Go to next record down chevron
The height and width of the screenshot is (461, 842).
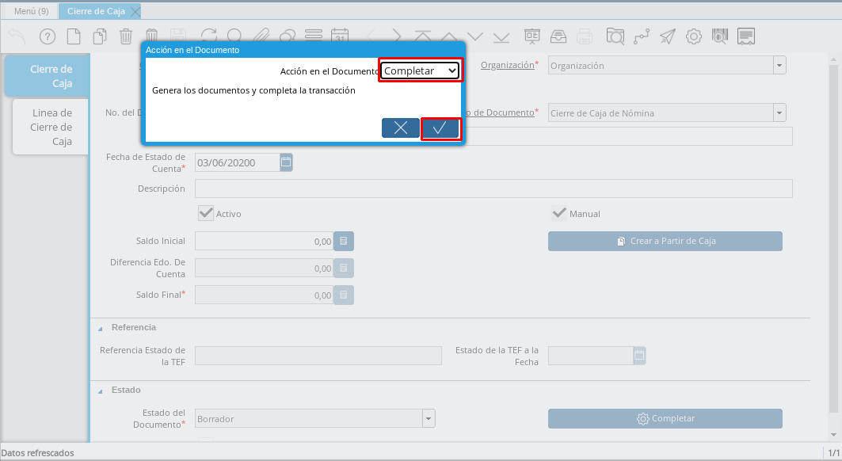[x=475, y=36]
